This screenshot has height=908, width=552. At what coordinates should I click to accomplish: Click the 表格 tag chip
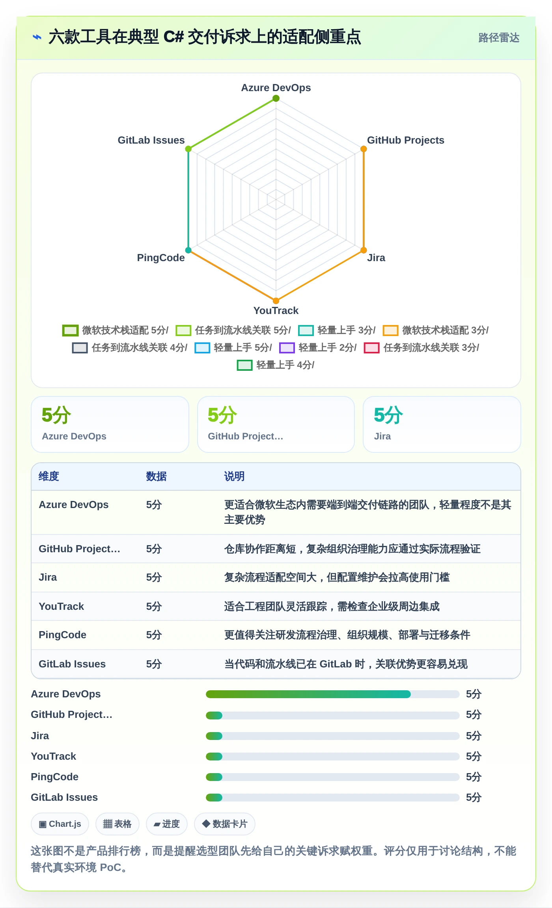point(117,824)
